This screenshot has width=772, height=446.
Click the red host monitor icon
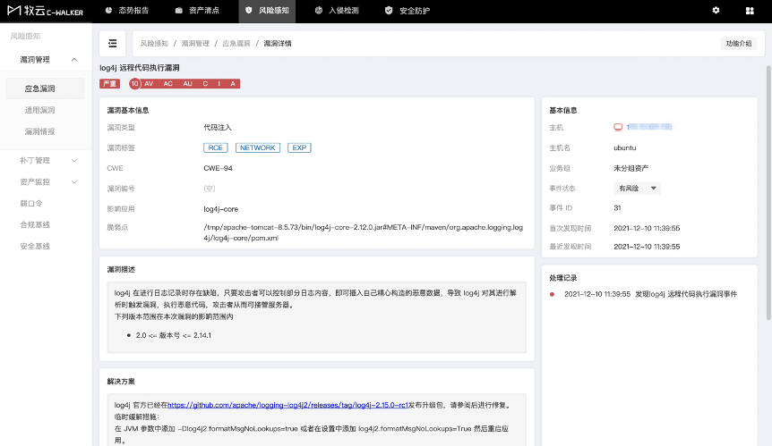pyautogui.click(x=617, y=128)
